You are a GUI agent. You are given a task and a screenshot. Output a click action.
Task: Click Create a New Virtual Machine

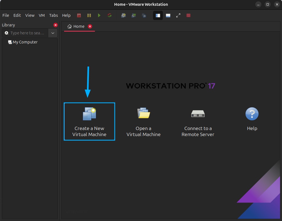click(x=89, y=121)
